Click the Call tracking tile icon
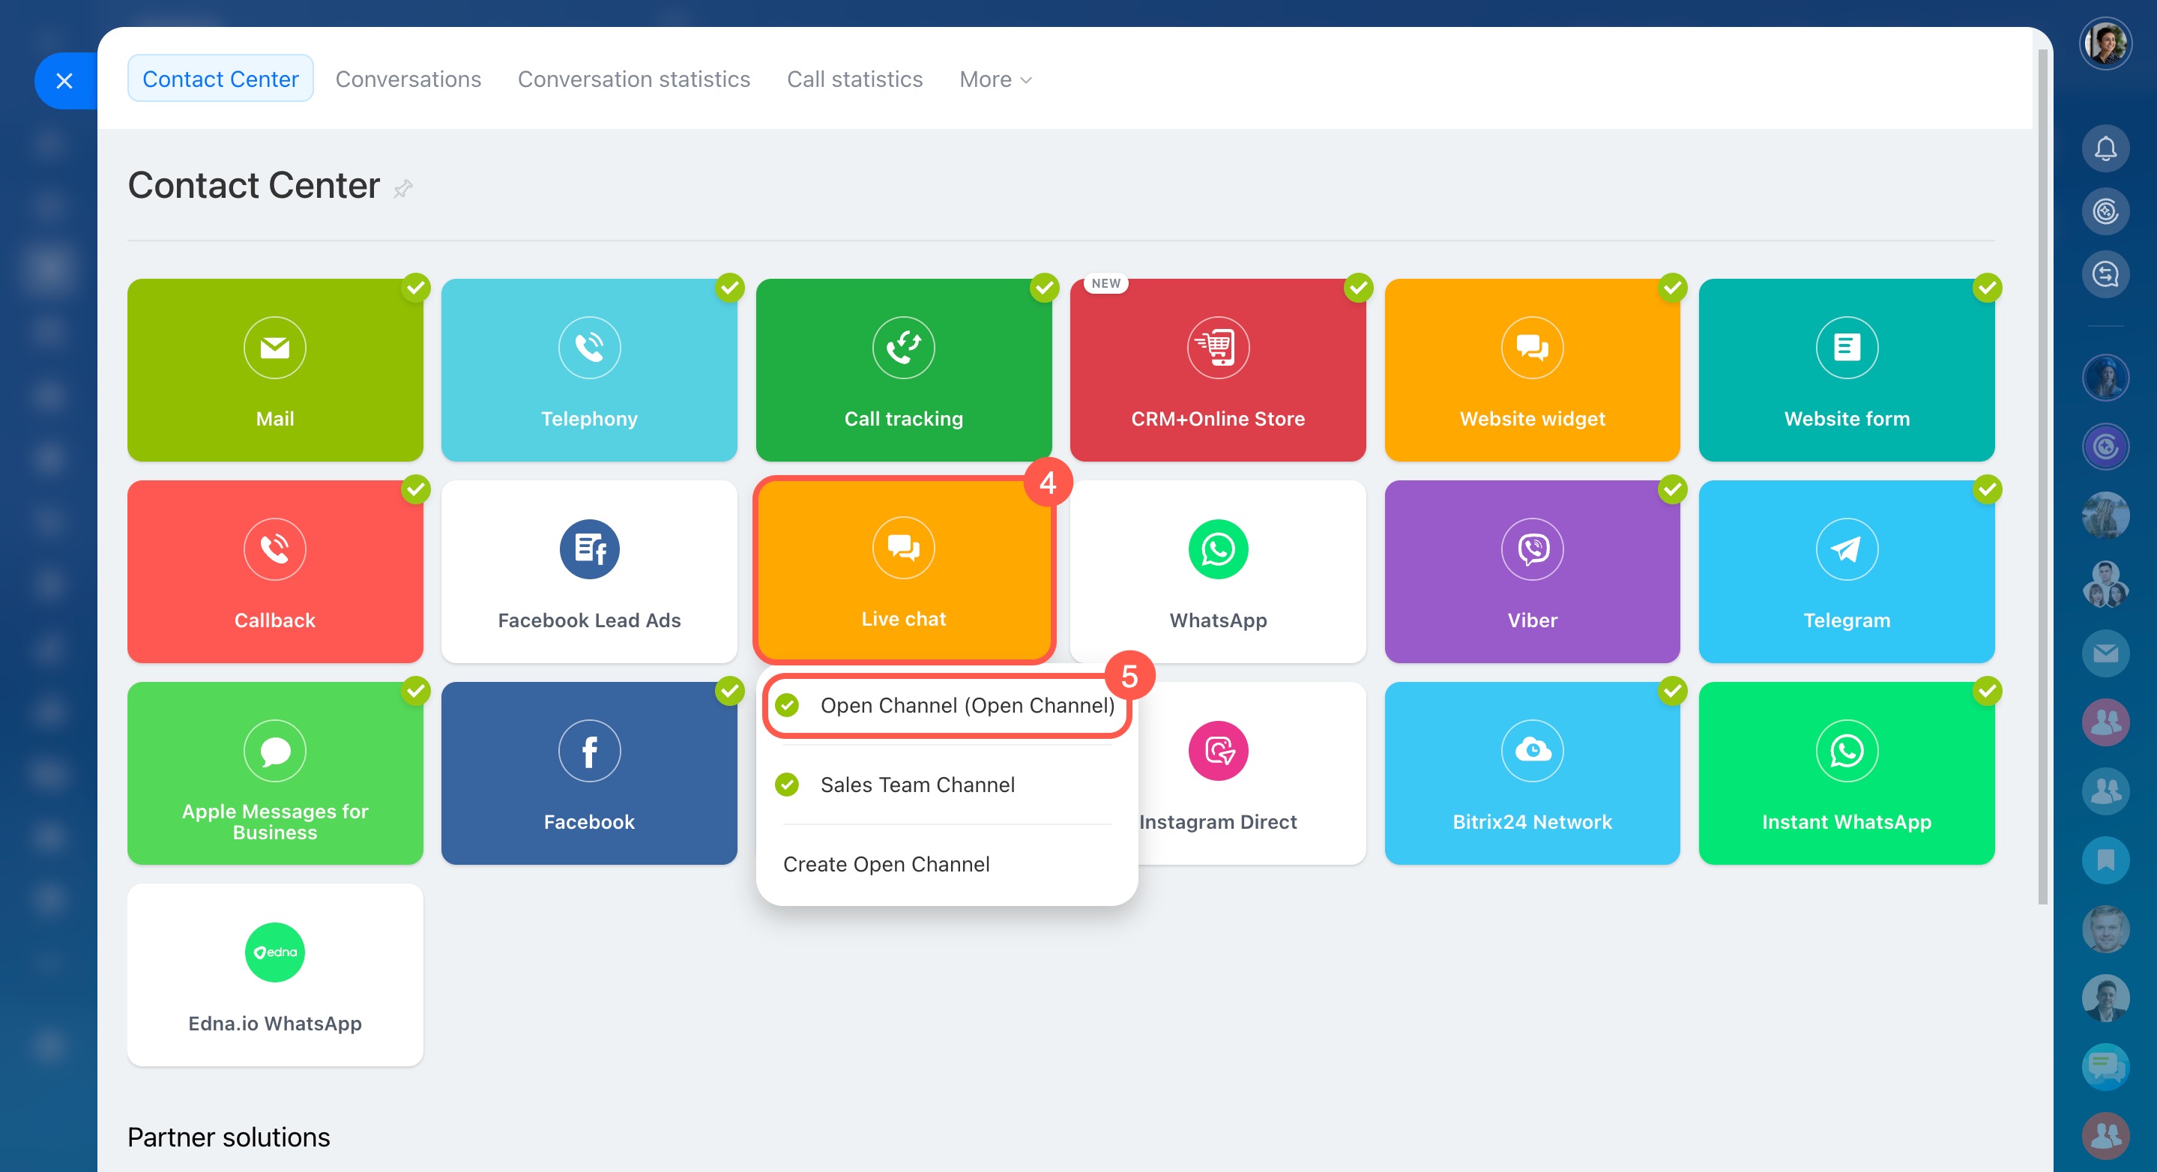Image resolution: width=2157 pixels, height=1172 pixels. pyautogui.click(x=903, y=348)
